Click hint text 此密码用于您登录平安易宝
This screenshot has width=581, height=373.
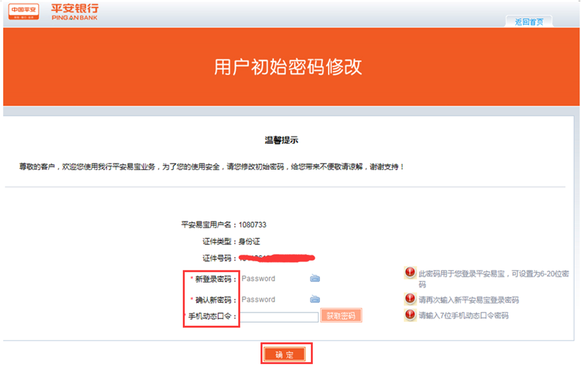494,279
